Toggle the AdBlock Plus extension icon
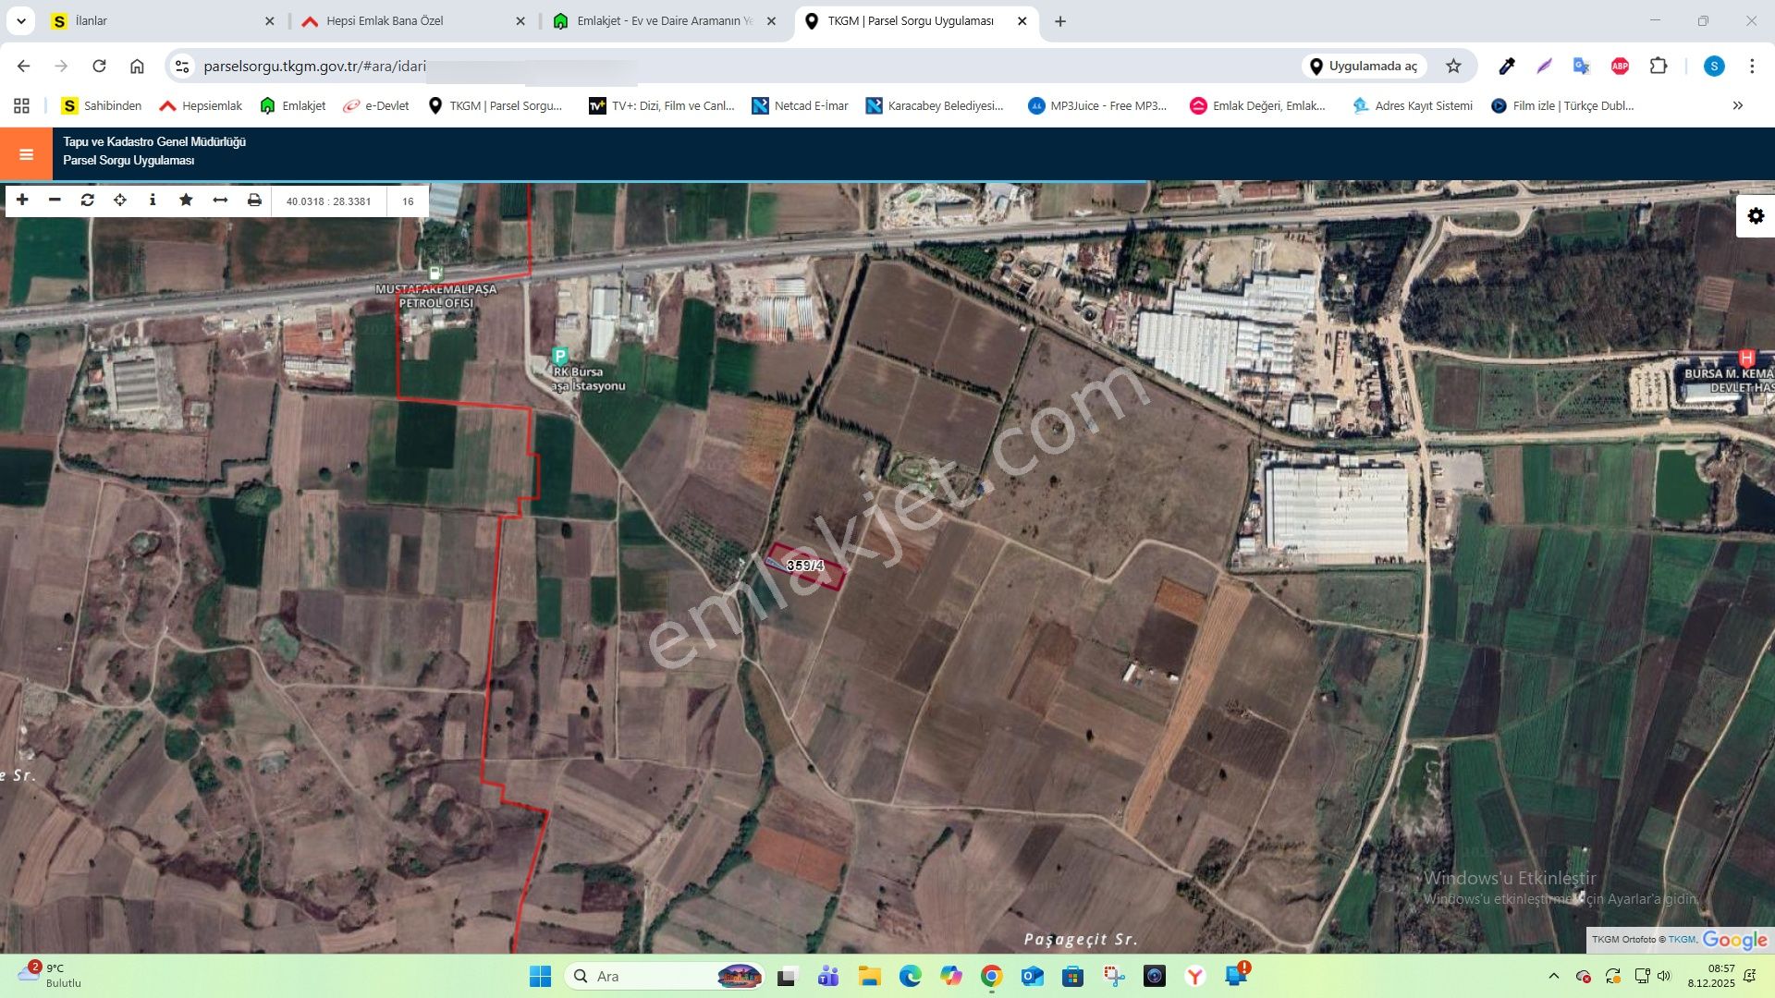Image resolution: width=1775 pixels, height=998 pixels. click(x=1620, y=66)
